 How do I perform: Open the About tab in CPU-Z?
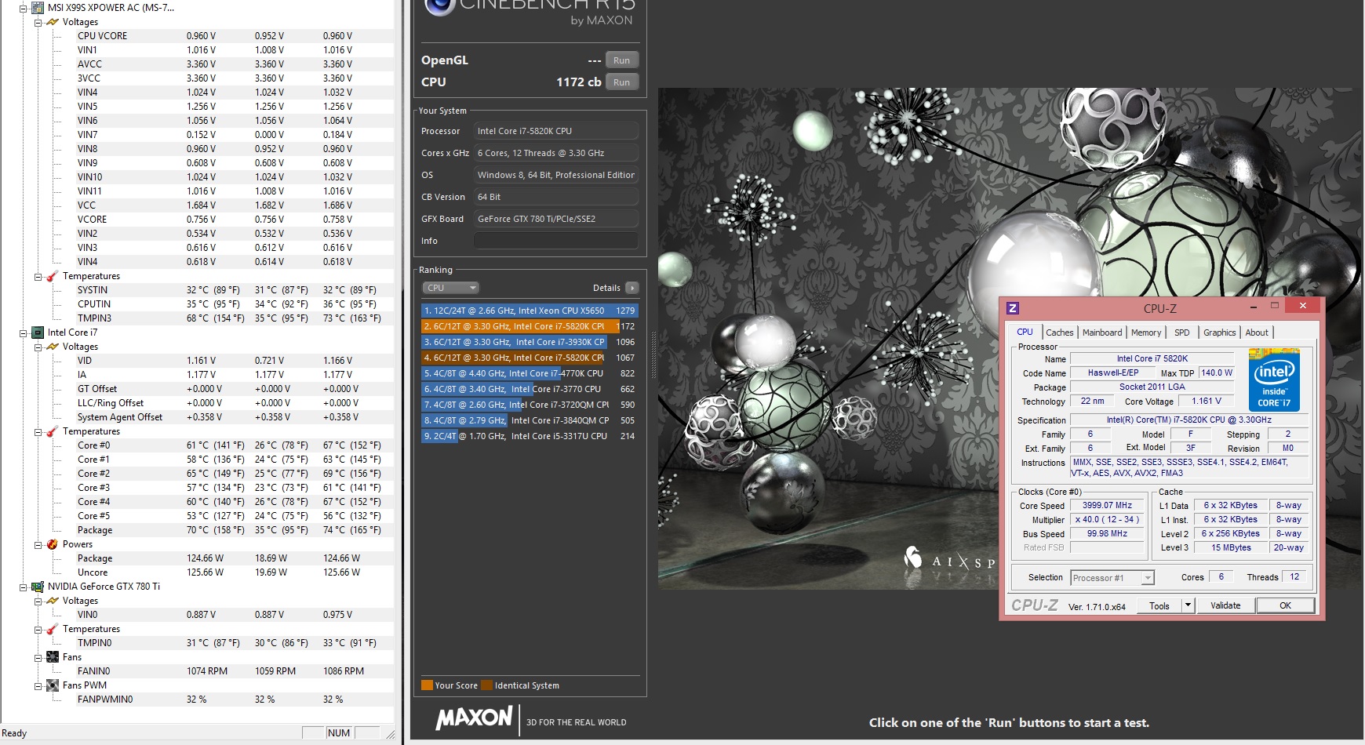click(1257, 333)
